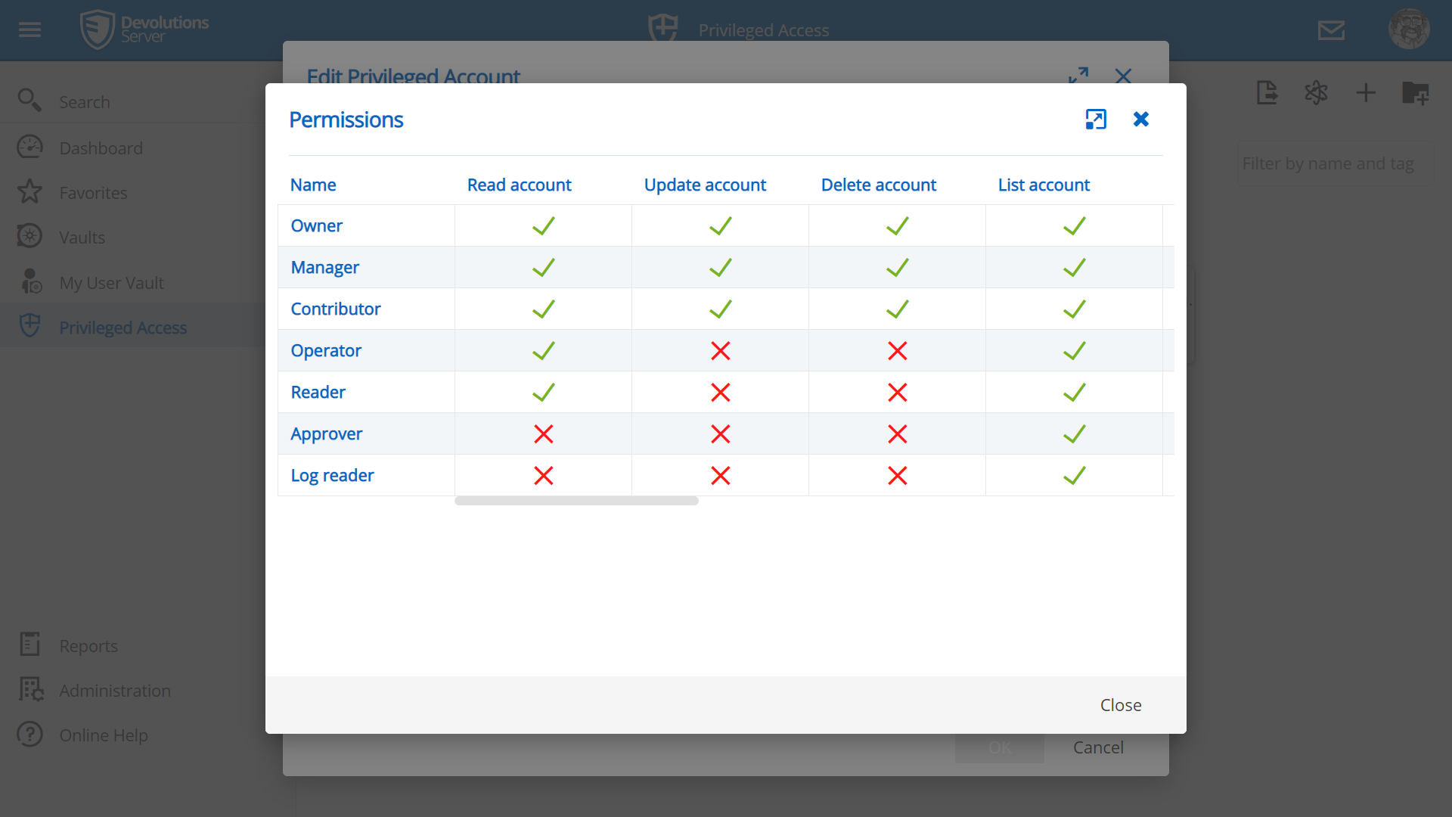Close the Permissions dialog with the X icon
This screenshot has height=817, width=1452.
coord(1141,120)
